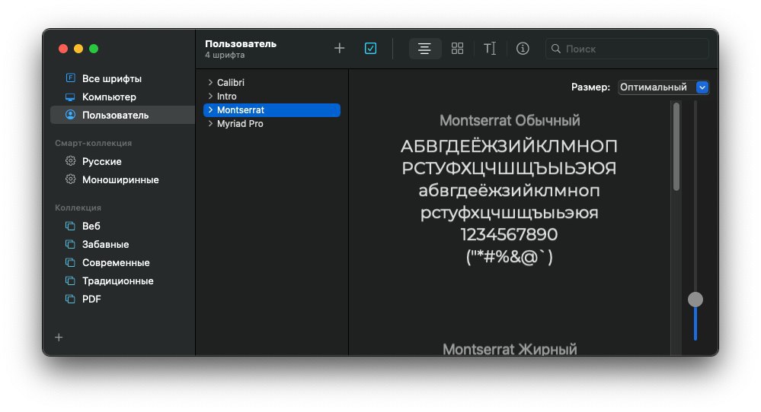Viewport: 761px width, 412px height.
Task: Click the gear icon beside Русские
Action: pos(70,160)
